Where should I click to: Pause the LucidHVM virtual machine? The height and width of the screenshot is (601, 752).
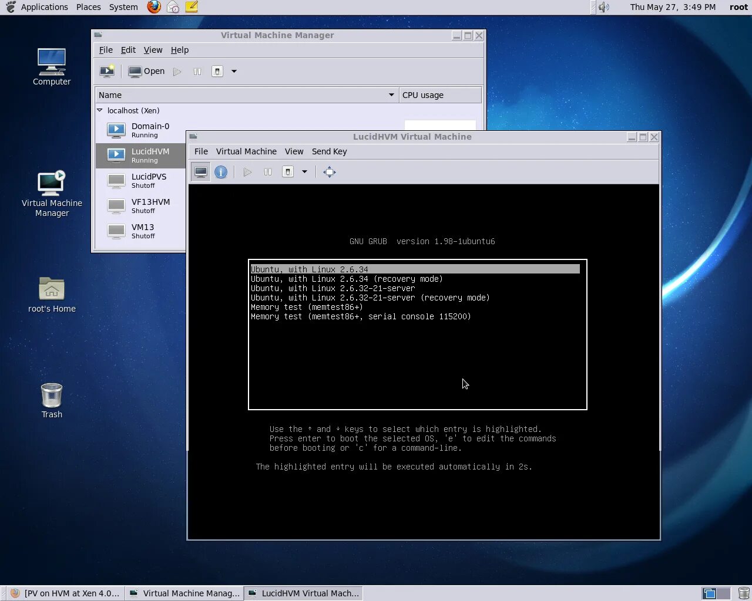267,172
